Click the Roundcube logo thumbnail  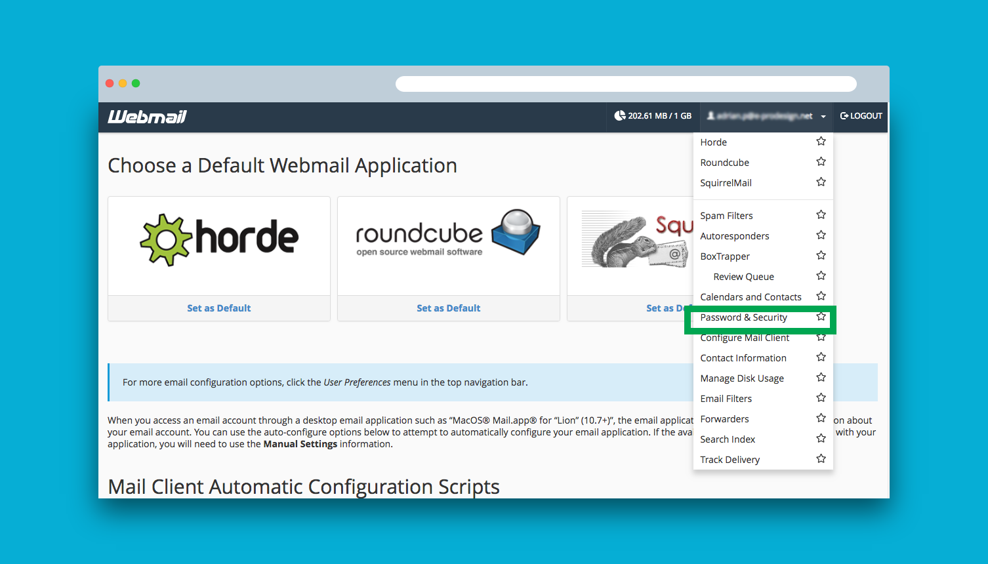tap(448, 233)
